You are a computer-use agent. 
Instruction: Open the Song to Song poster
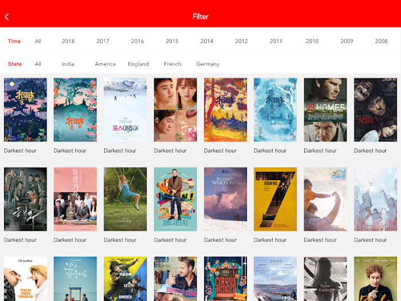[x=175, y=279]
